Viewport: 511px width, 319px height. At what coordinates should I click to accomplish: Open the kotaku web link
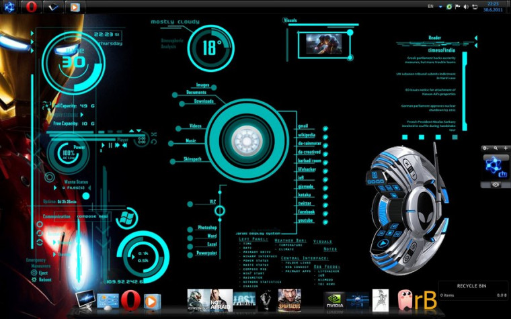point(305,195)
